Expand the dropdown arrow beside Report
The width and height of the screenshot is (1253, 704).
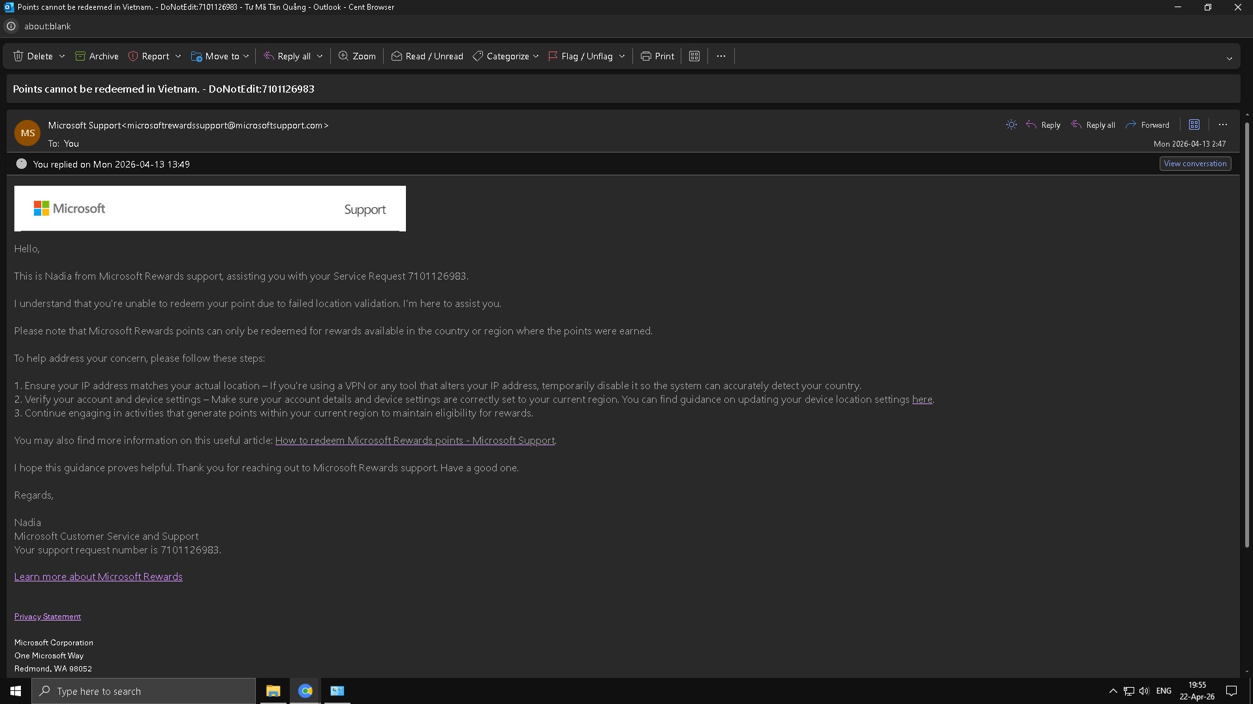[x=178, y=57]
